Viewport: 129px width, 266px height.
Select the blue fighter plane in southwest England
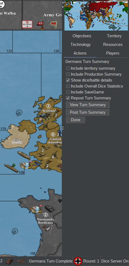[x=37, y=163]
